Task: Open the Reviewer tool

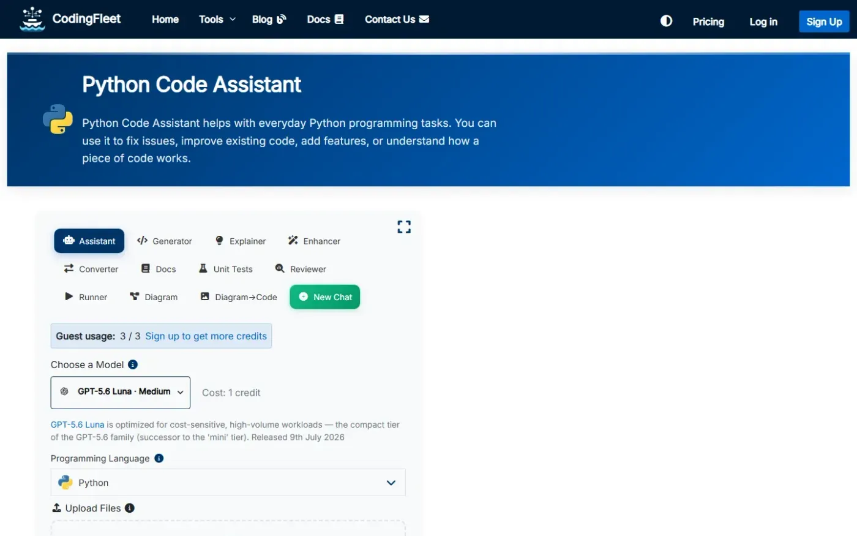Action: point(301,269)
